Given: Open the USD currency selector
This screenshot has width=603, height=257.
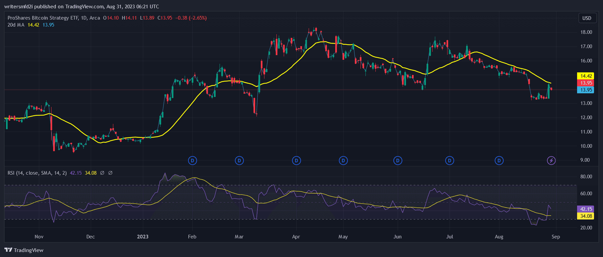Looking at the screenshot, I should [x=587, y=18].
